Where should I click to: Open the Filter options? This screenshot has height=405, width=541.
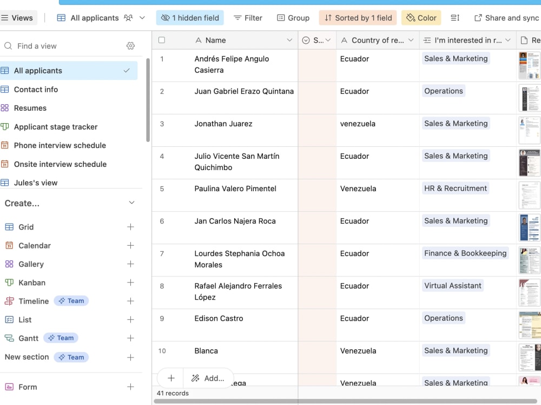(248, 18)
